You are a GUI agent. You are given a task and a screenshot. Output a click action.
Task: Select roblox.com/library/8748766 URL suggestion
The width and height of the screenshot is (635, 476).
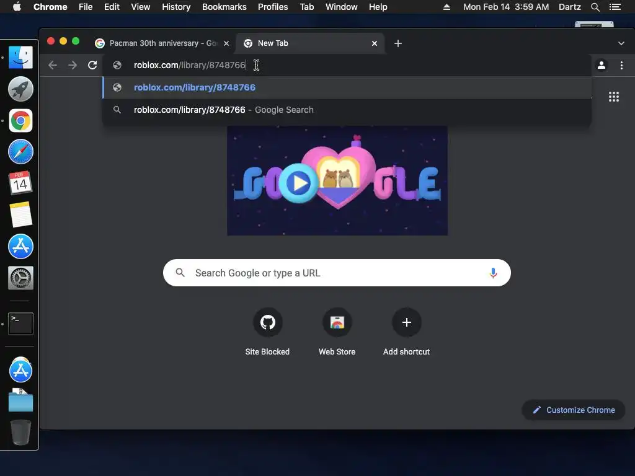pyautogui.click(x=347, y=87)
